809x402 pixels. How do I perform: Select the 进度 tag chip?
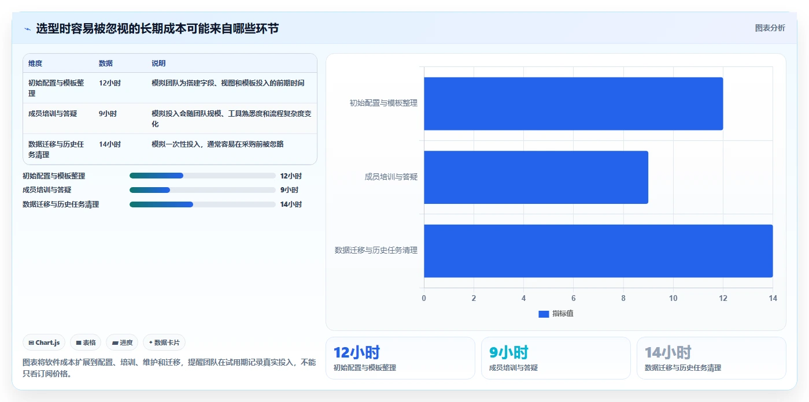pyautogui.click(x=122, y=343)
